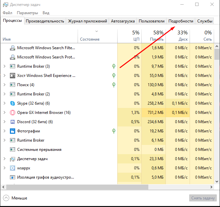
Task: Click the horizontal scrollbar left arrow
Action: click(3, 187)
